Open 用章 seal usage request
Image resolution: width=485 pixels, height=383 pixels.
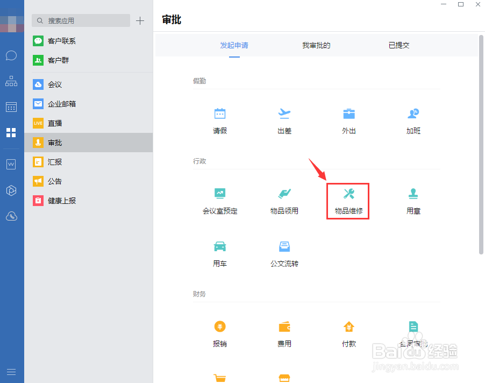pos(413,201)
